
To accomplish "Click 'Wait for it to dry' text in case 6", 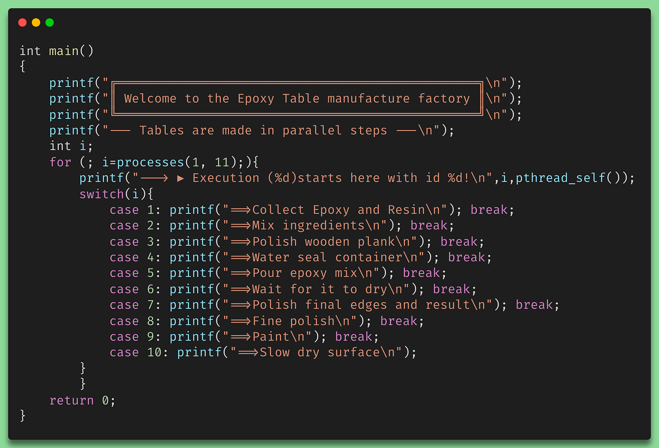I will click(320, 289).
